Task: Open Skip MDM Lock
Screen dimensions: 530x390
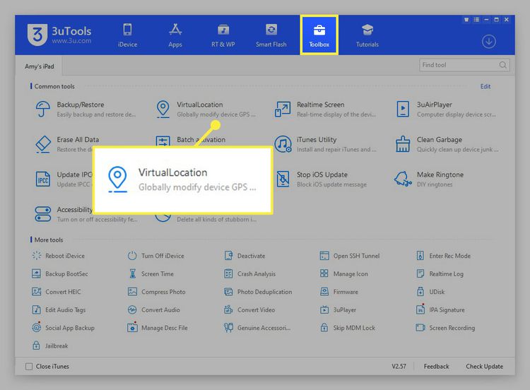Action: pyautogui.click(x=348, y=328)
